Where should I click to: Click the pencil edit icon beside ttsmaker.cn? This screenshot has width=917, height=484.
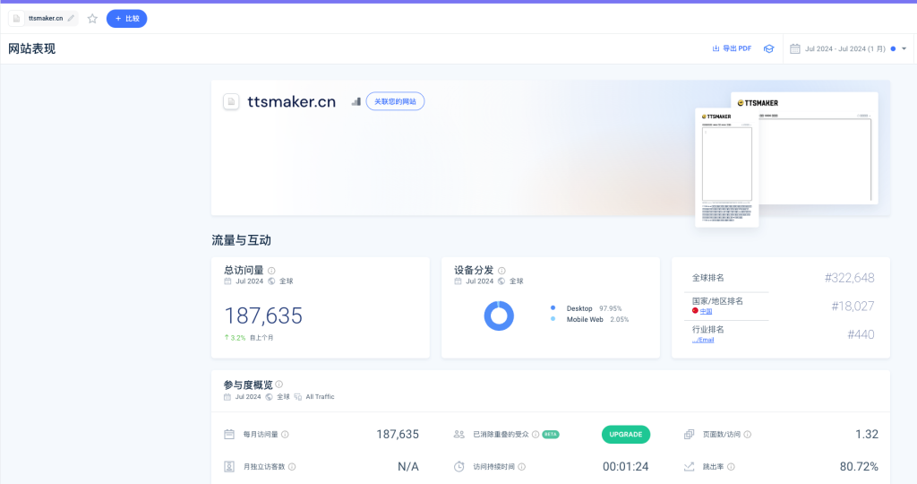coord(71,18)
